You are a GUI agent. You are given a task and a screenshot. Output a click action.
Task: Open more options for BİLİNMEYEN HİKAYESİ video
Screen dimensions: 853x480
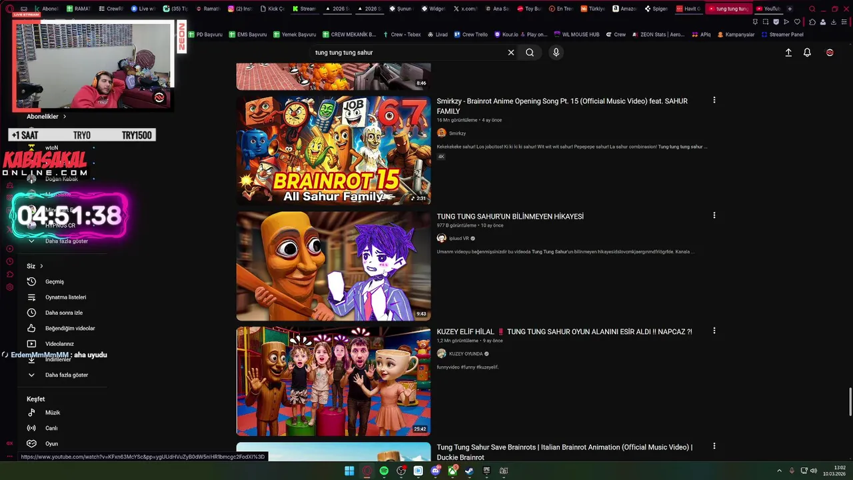[x=714, y=215]
